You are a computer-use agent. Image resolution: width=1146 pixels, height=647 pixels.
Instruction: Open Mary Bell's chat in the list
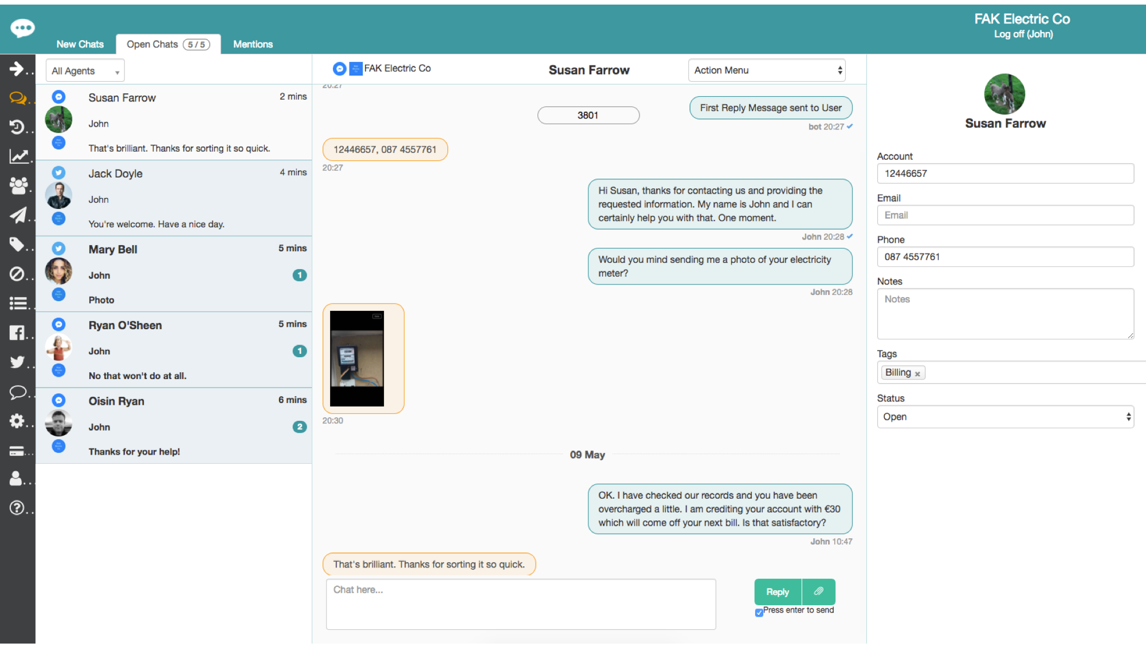point(174,274)
